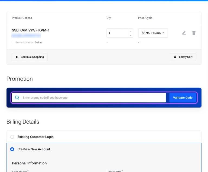Click the Personal Information heading
The image size is (208, 172).
point(29,163)
